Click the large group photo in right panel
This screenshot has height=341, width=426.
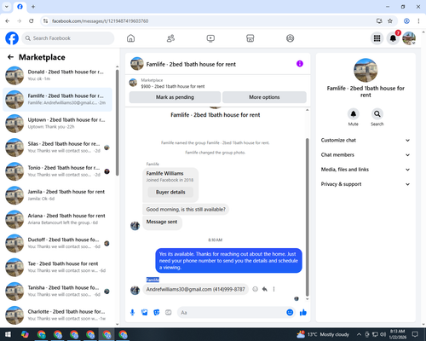(366, 70)
